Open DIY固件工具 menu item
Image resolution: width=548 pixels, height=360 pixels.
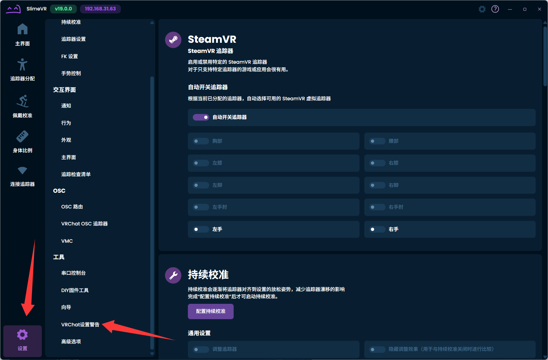click(75, 290)
